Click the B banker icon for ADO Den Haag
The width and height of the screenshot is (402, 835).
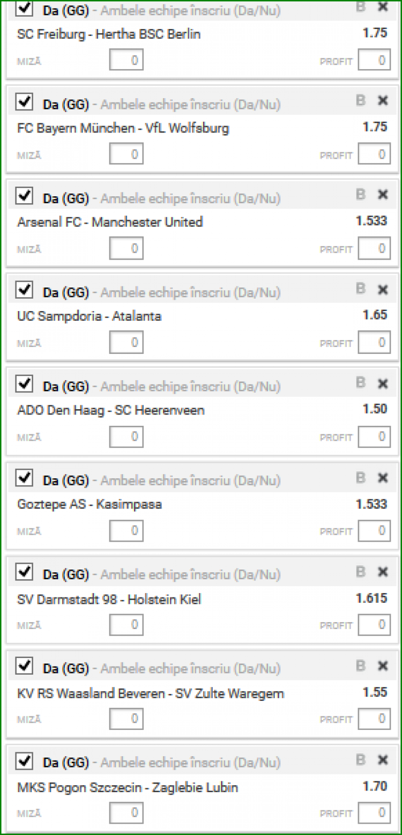361,383
